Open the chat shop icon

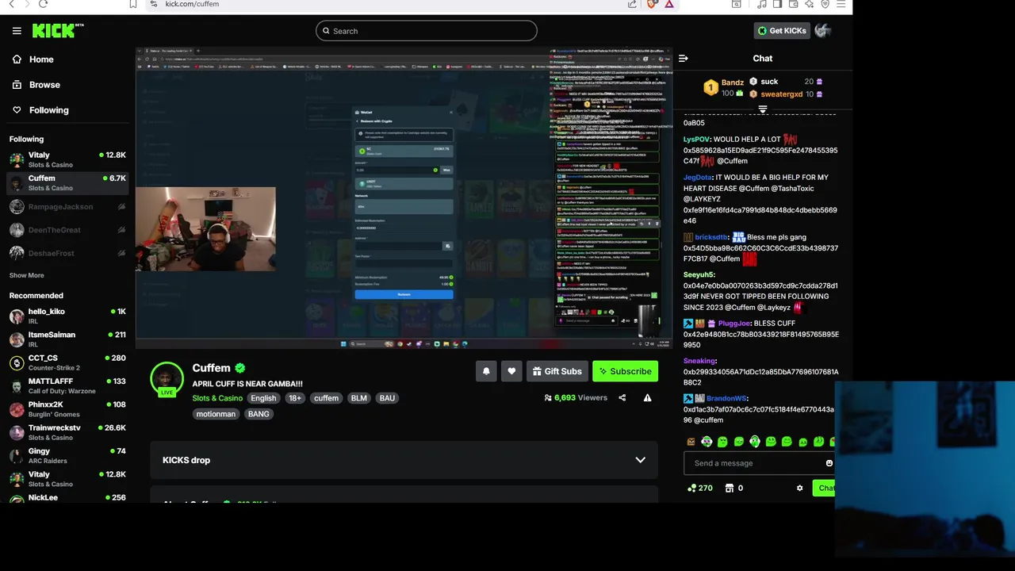click(x=730, y=489)
